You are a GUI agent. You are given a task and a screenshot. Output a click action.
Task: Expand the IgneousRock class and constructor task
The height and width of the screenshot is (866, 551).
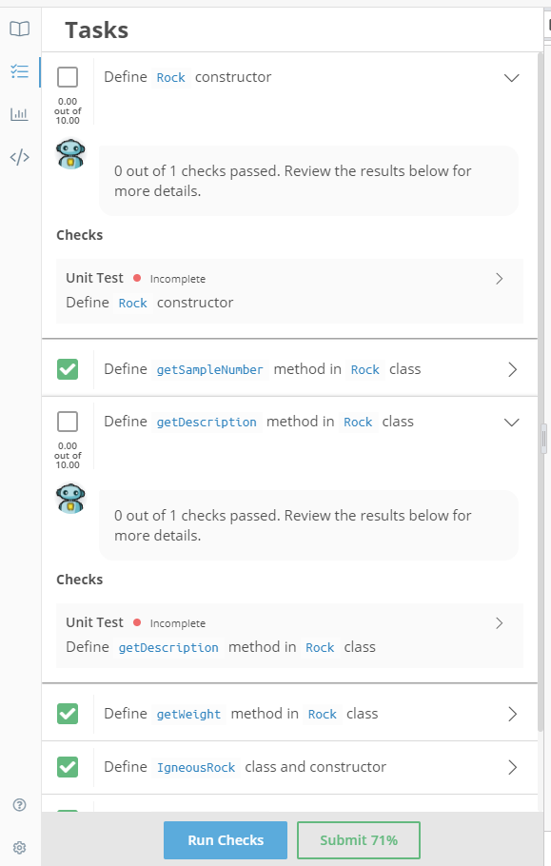click(x=512, y=767)
